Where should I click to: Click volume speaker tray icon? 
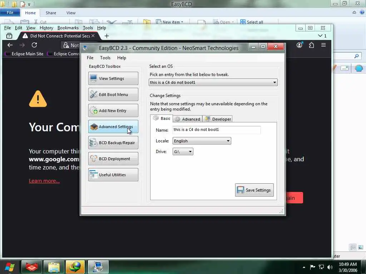[x=330, y=267]
